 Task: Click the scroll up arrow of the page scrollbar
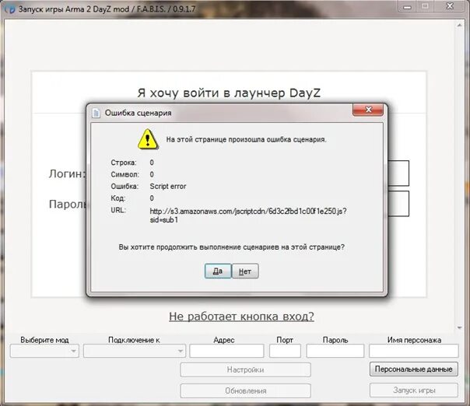point(460,26)
